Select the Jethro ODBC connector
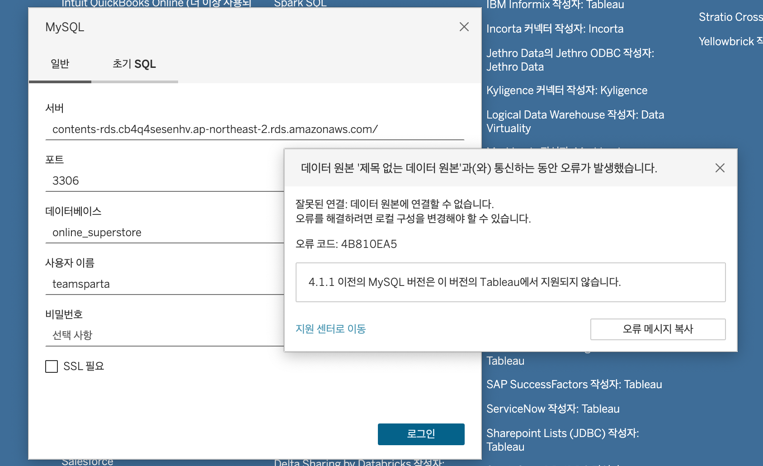The height and width of the screenshot is (466, 763). (x=570, y=60)
